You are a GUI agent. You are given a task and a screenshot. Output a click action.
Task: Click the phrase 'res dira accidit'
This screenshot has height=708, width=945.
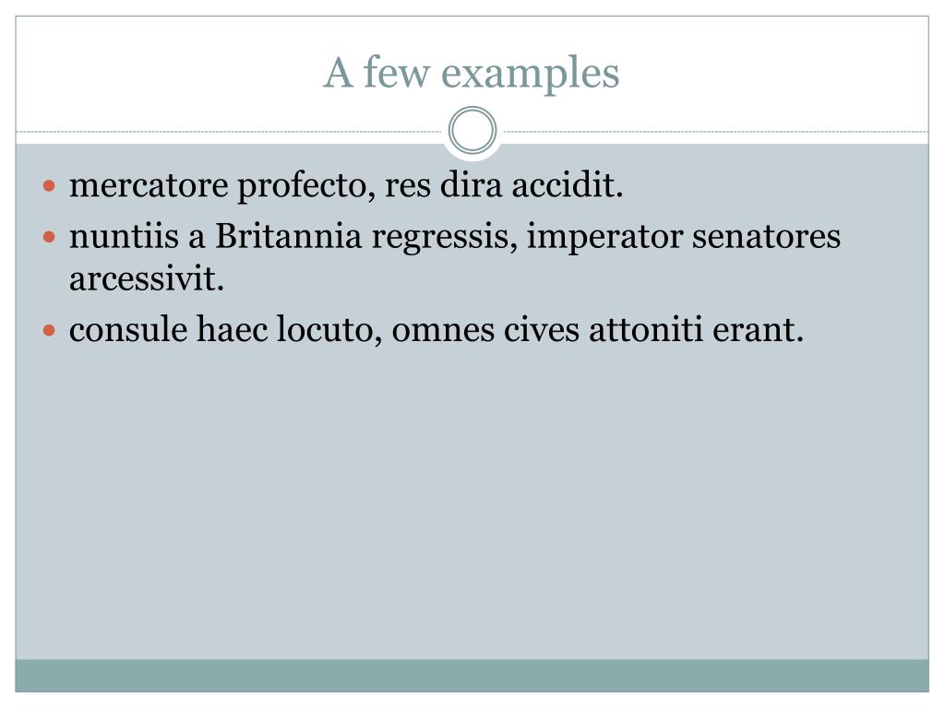point(503,184)
